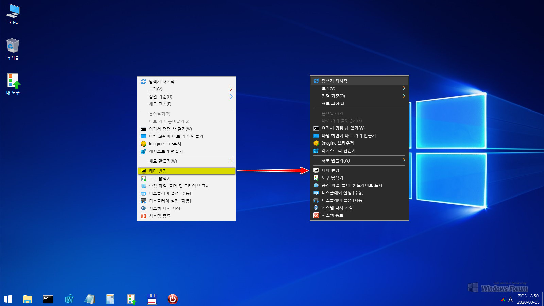
Task: Click 테마 변경 icon in the dark menu
Action: click(x=316, y=170)
